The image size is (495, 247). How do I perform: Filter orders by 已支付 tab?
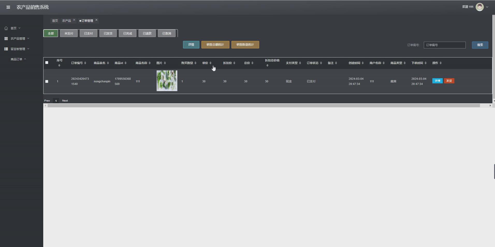coord(89,33)
